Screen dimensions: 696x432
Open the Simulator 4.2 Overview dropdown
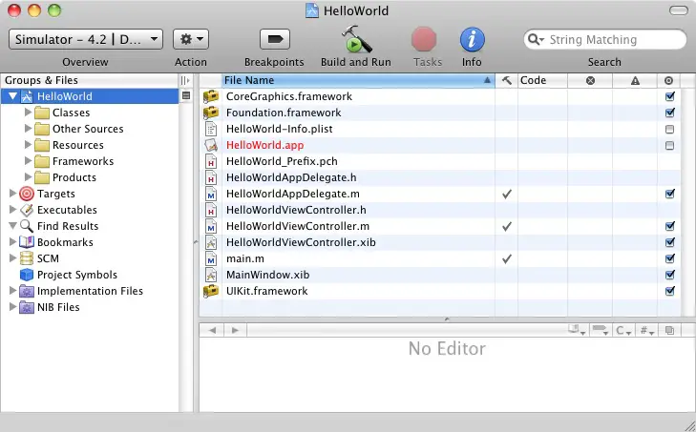point(85,39)
